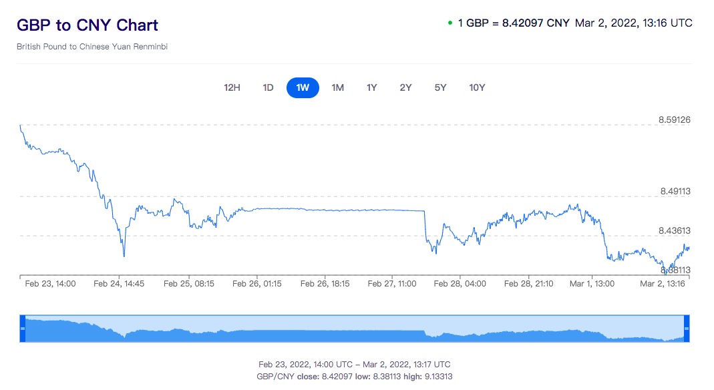This screenshot has height=390, width=714.
Task: Click the 8.59126 y-axis value
Action: (674, 120)
